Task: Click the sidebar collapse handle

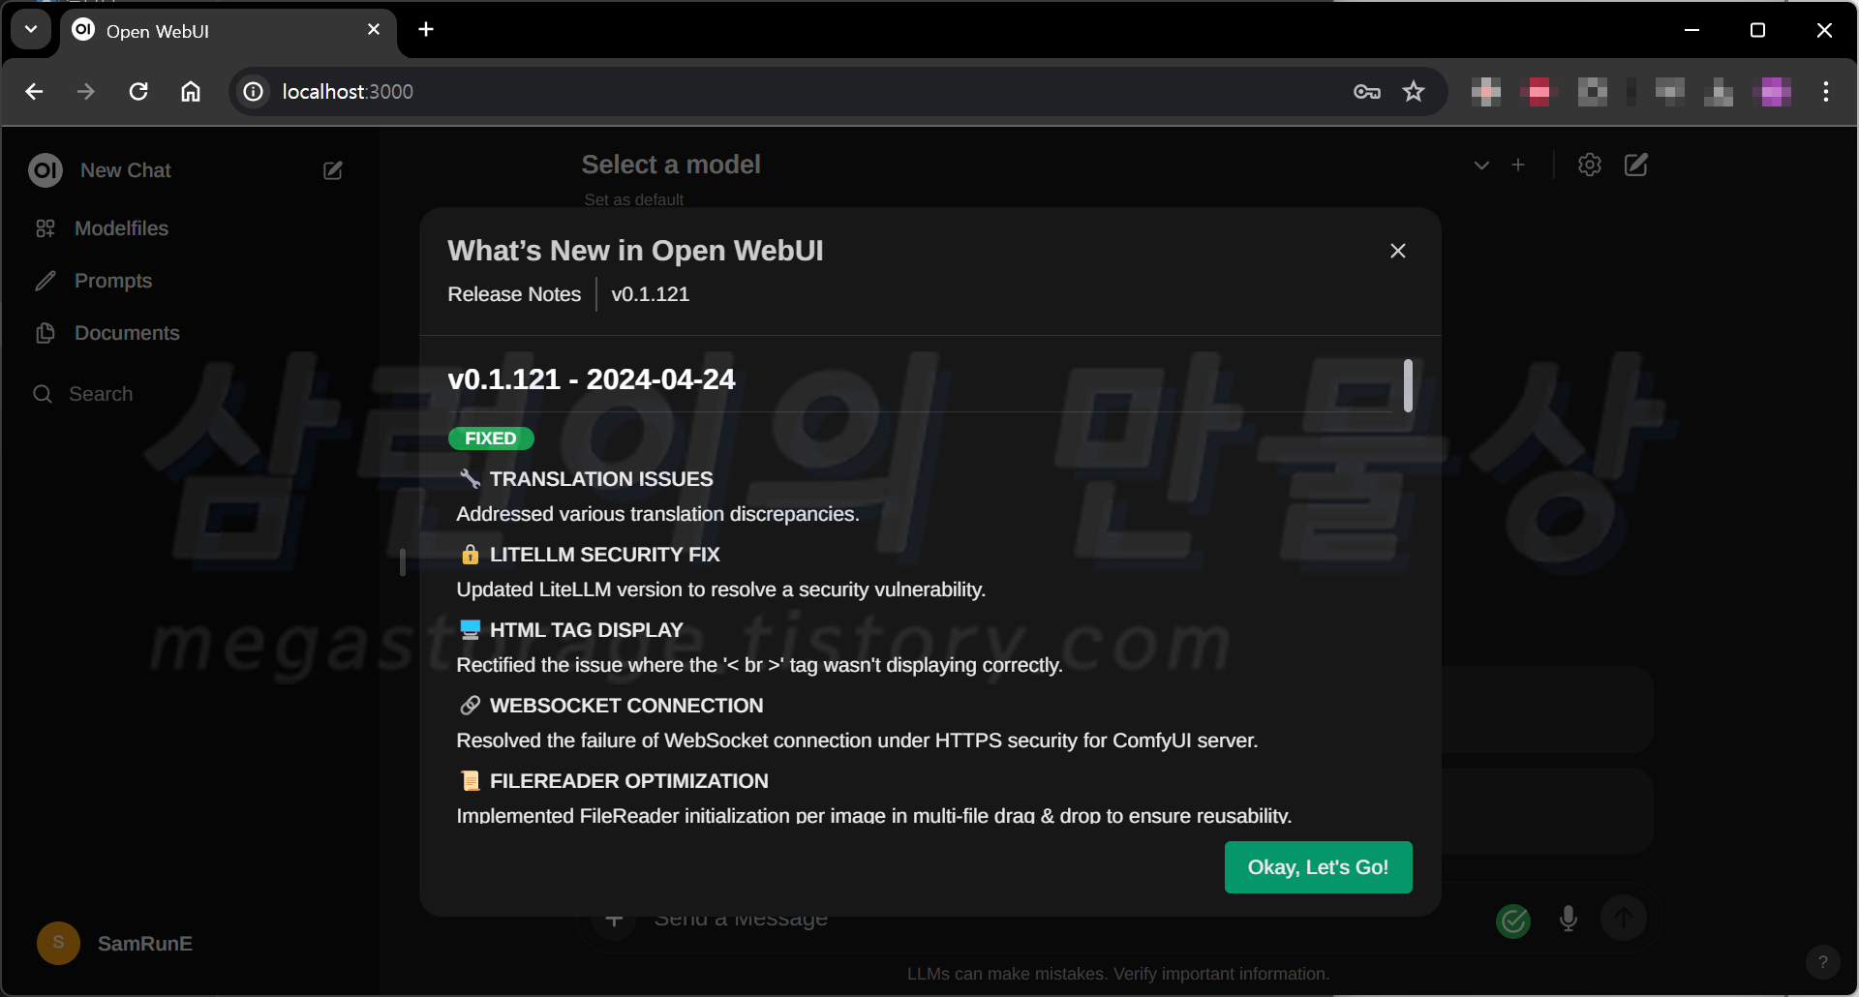Action: pos(402,562)
